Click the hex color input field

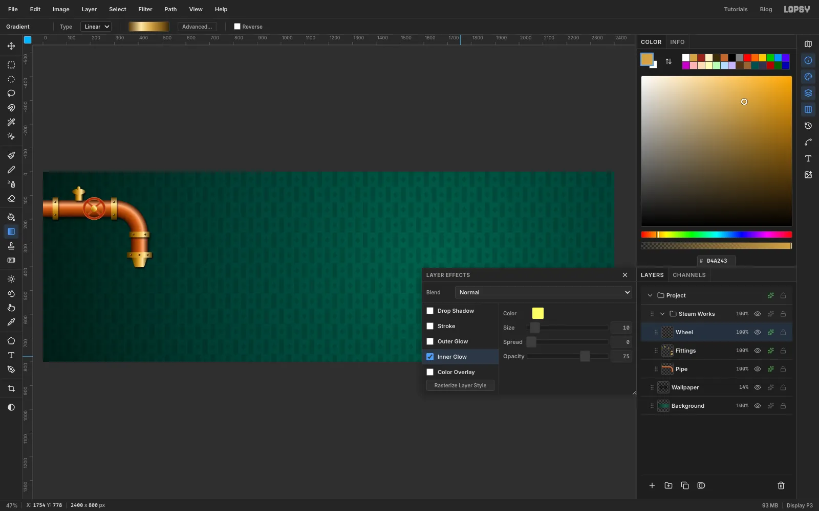717,261
